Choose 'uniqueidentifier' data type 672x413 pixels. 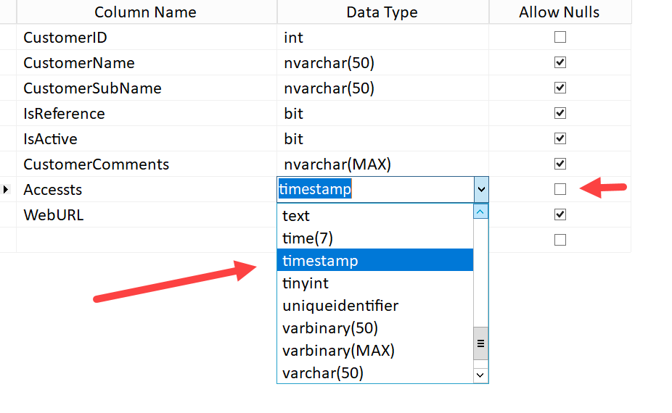375,306
